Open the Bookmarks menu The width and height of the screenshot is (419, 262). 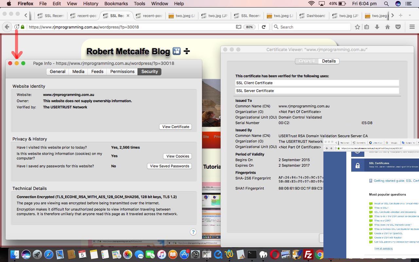click(x=116, y=4)
